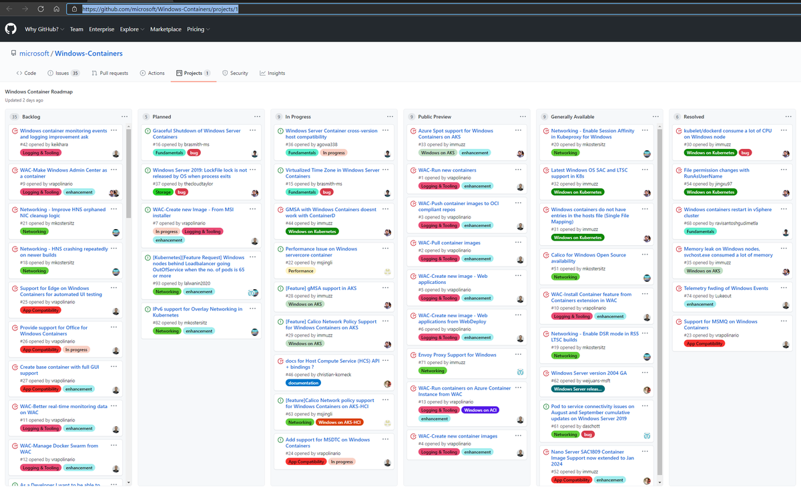801x489 pixels.
Task: Click the Generally Available column scrollbar
Action: coord(661,301)
